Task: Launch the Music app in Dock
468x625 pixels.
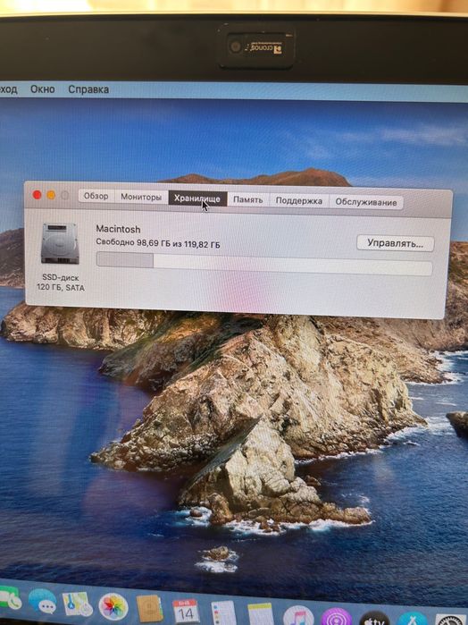Action: [298, 616]
